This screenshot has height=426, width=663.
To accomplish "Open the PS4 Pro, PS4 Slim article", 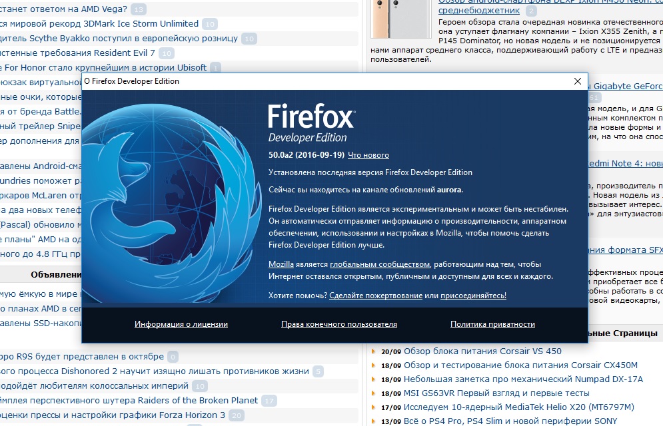I will (510, 421).
